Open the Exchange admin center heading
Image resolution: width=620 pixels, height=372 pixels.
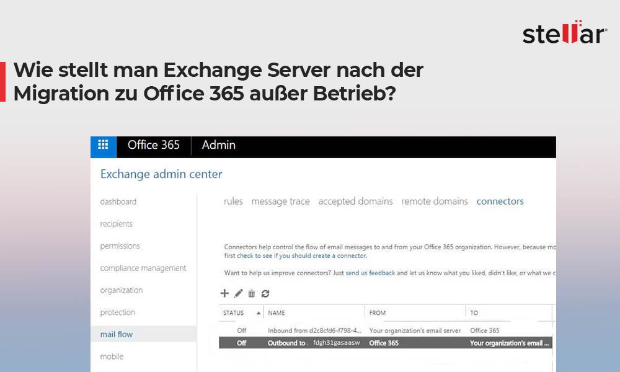coord(161,174)
